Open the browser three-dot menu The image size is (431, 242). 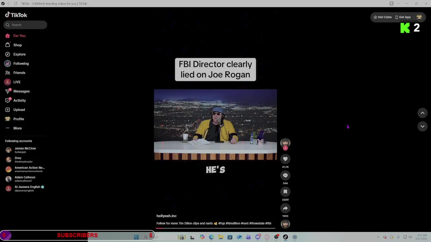click(398, 4)
